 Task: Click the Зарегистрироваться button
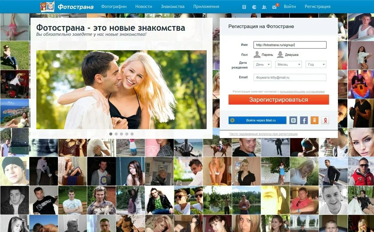click(279, 100)
